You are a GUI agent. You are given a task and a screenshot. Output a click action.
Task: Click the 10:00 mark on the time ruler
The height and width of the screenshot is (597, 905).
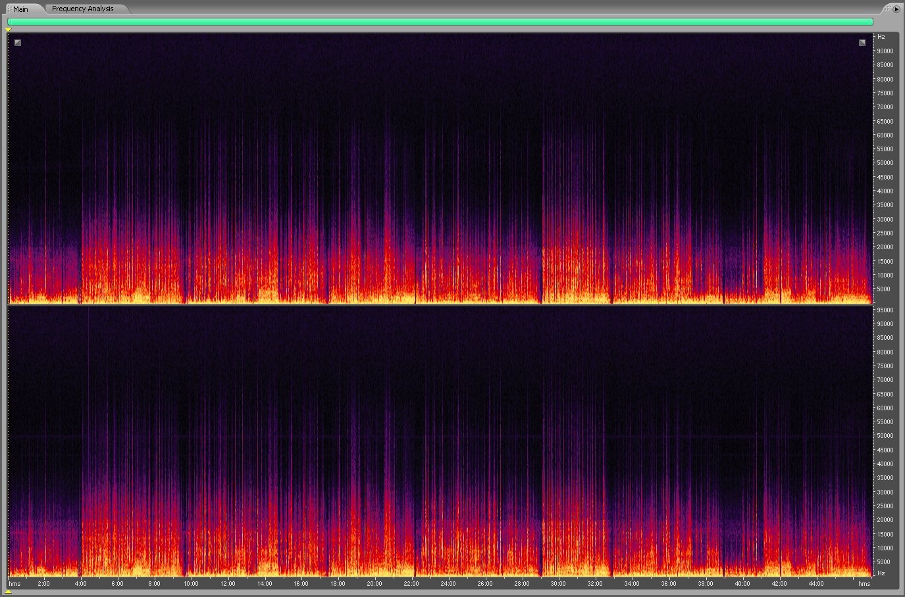pos(191,583)
